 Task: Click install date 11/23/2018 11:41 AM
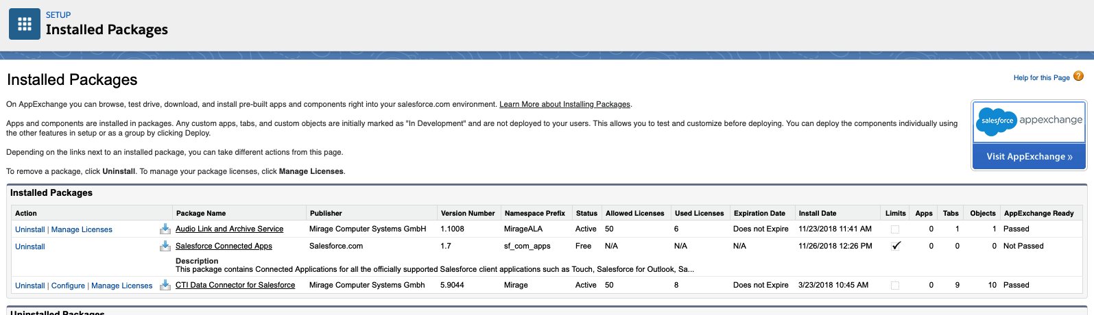[x=835, y=229]
